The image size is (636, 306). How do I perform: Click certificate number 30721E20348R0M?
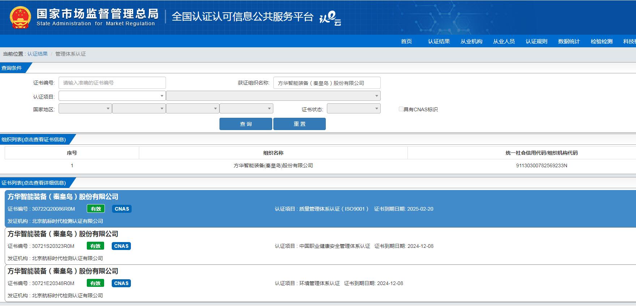tap(53, 283)
